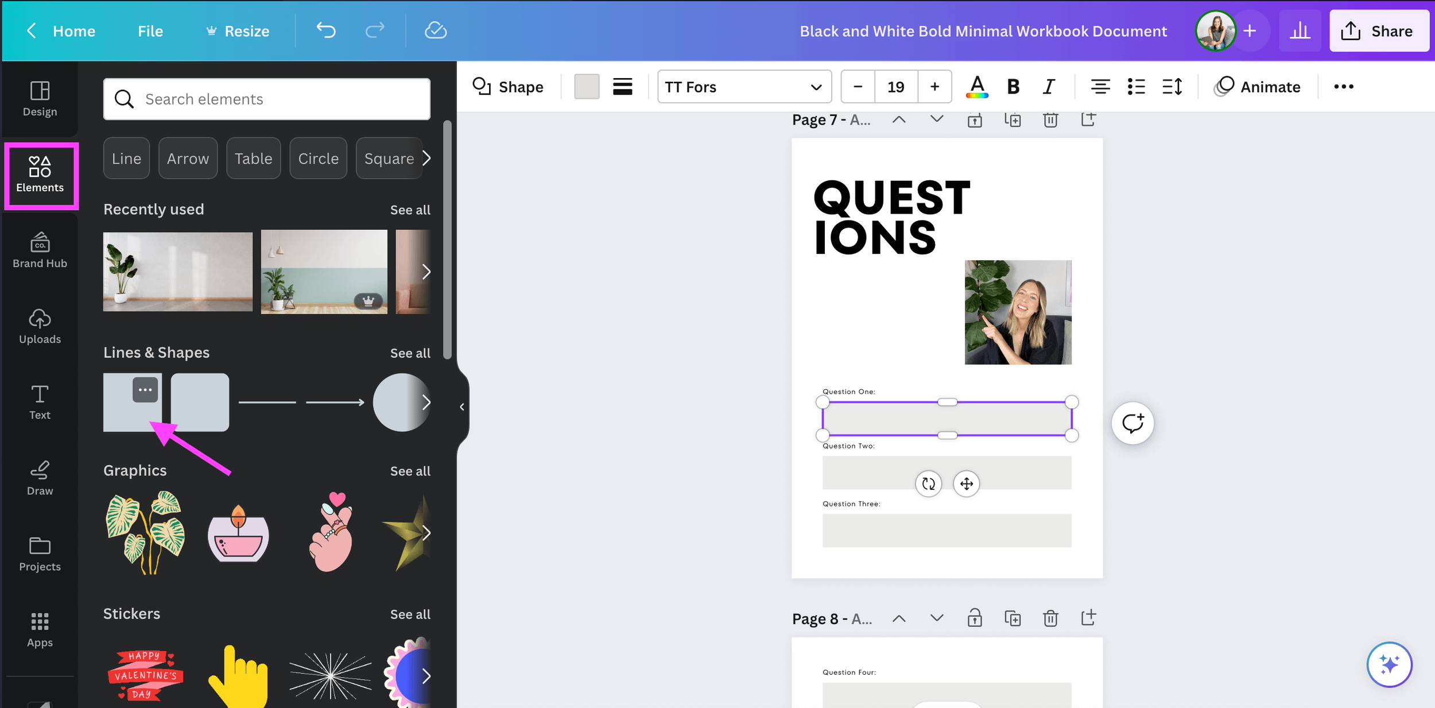Open the Projects panel
The image size is (1435, 708).
[x=40, y=554]
